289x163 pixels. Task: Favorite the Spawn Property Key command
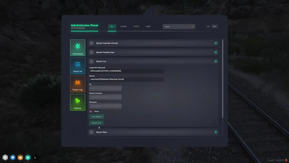coord(91,52)
